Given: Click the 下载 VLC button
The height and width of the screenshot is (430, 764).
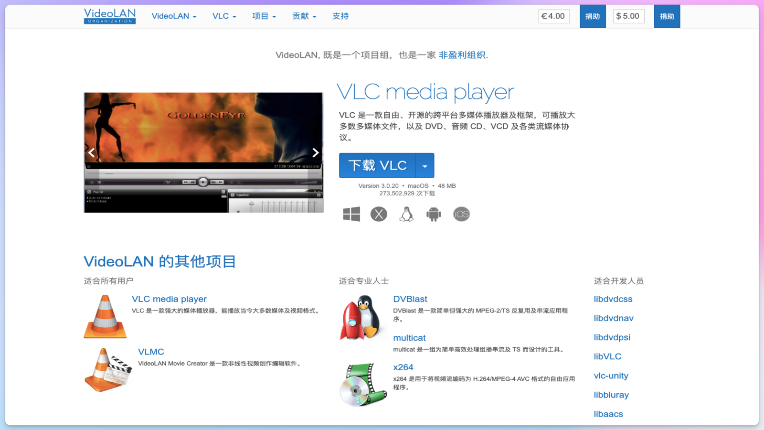Looking at the screenshot, I should [377, 165].
